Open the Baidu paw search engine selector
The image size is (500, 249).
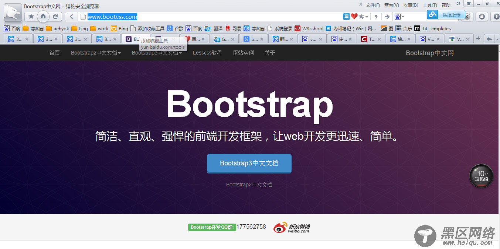click(x=399, y=17)
